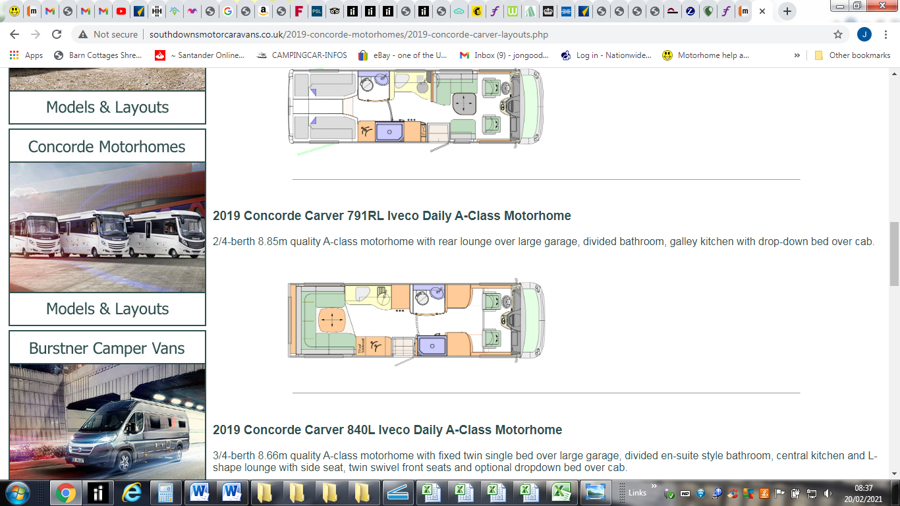Open scanner app in taskbar
900x506 pixels.
tap(397, 493)
